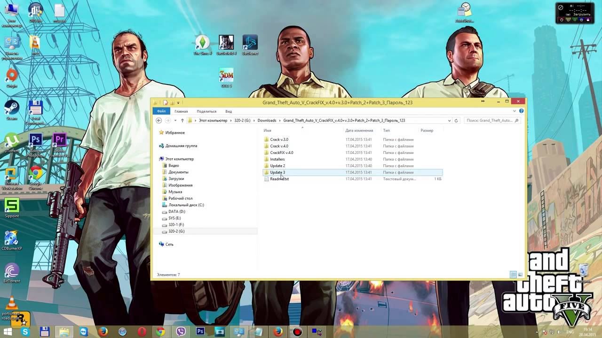Switch to the Главная ribbon tab
This screenshot has height=338, width=602.
pos(181,111)
